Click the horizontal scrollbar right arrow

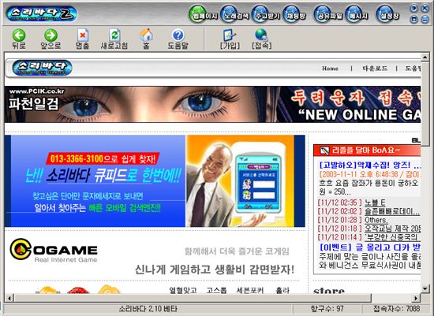(x=416, y=298)
